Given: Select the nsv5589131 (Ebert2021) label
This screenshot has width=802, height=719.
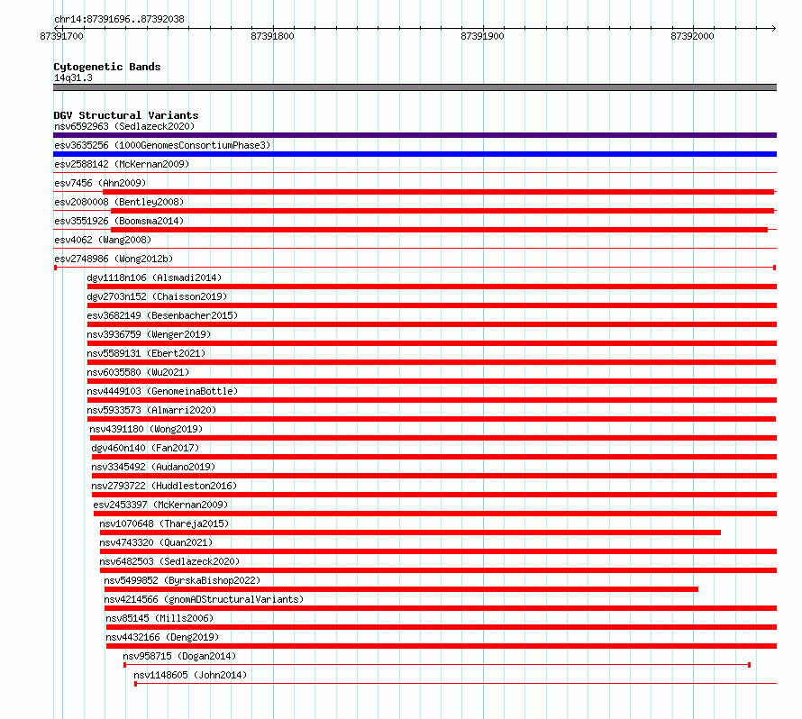Looking at the screenshot, I should (x=146, y=353).
